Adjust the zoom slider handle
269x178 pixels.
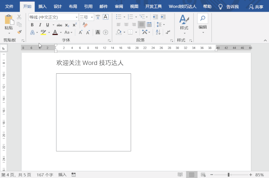click(x=229, y=175)
